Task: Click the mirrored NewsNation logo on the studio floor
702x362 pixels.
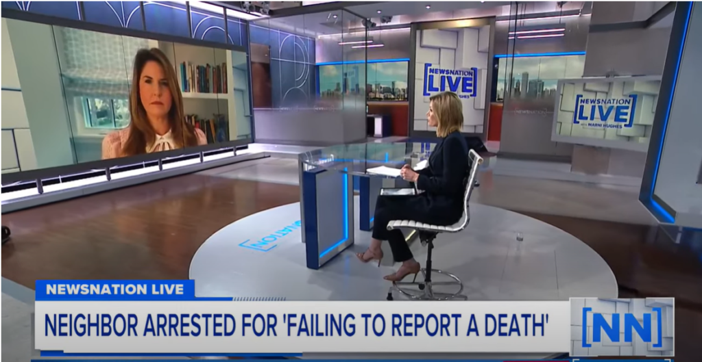Action: click(x=270, y=235)
